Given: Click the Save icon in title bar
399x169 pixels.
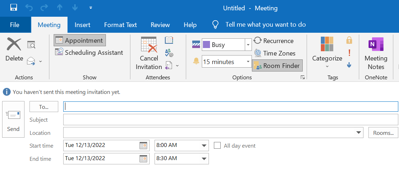Looking at the screenshot, I should [x=14, y=7].
